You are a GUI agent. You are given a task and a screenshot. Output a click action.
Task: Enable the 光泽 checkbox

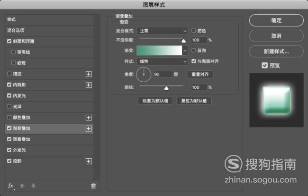click(x=9, y=107)
